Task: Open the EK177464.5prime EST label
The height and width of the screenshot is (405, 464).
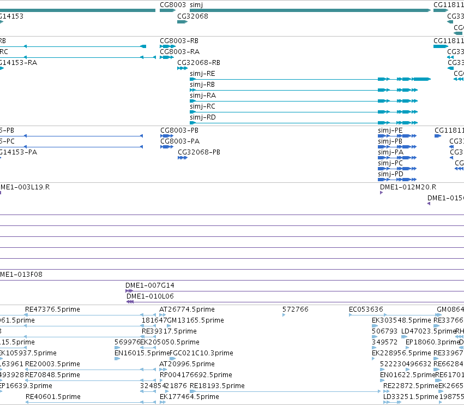Action: point(189,397)
